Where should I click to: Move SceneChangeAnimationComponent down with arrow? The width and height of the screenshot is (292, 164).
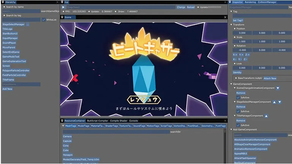click(278, 88)
